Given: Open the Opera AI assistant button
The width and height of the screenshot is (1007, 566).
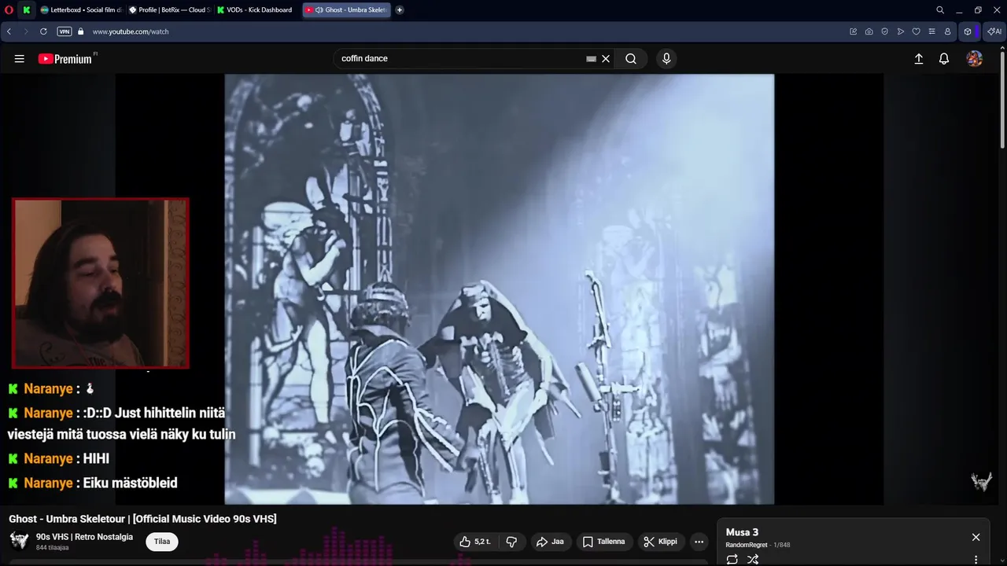Looking at the screenshot, I should [x=995, y=31].
